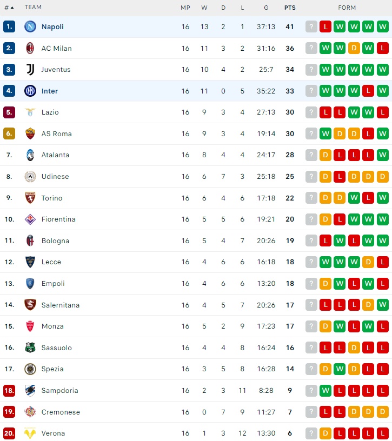Open the Napoli team page
The height and width of the screenshot is (441, 392).
tap(53, 26)
